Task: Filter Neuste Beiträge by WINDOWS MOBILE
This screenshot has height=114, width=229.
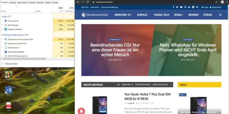Action: (x=143, y=85)
